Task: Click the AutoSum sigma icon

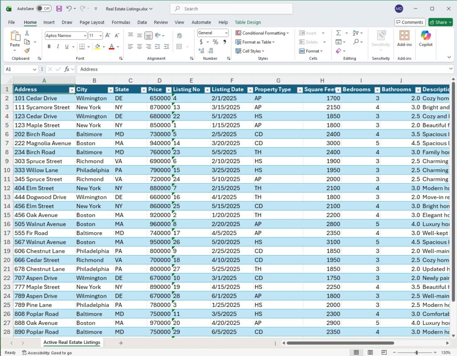Action: [x=338, y=33]
